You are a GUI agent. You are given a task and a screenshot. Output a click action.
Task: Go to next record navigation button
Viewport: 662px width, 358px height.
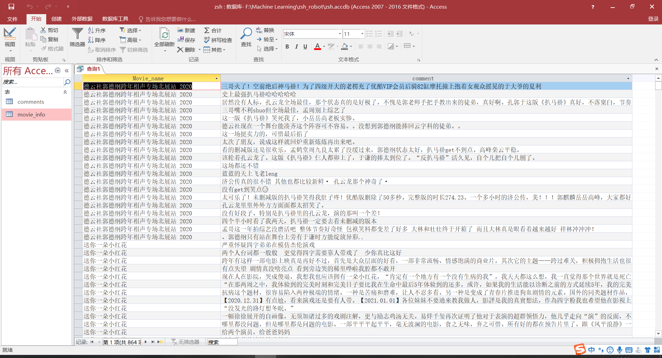(146, 342)
